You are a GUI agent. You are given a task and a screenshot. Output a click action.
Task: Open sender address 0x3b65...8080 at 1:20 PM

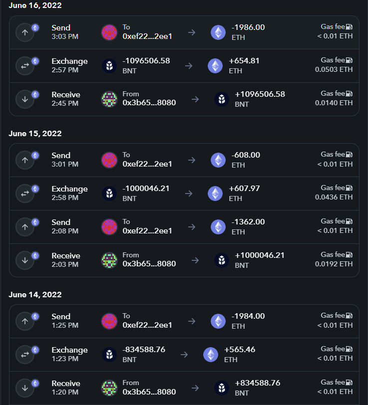pyautogui.click(x=149, y=392)
